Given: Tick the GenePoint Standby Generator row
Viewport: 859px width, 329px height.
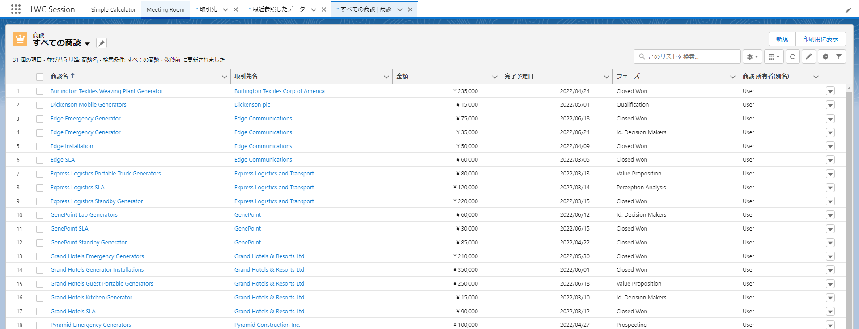Looking at the screenshot, I should [40, 243].
